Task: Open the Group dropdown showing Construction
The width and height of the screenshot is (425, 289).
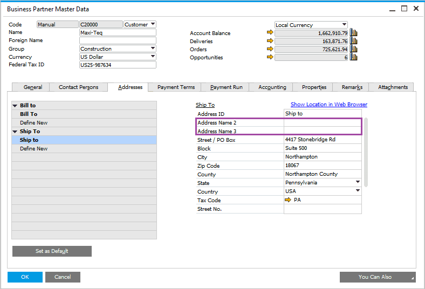Action: point(153,49)
